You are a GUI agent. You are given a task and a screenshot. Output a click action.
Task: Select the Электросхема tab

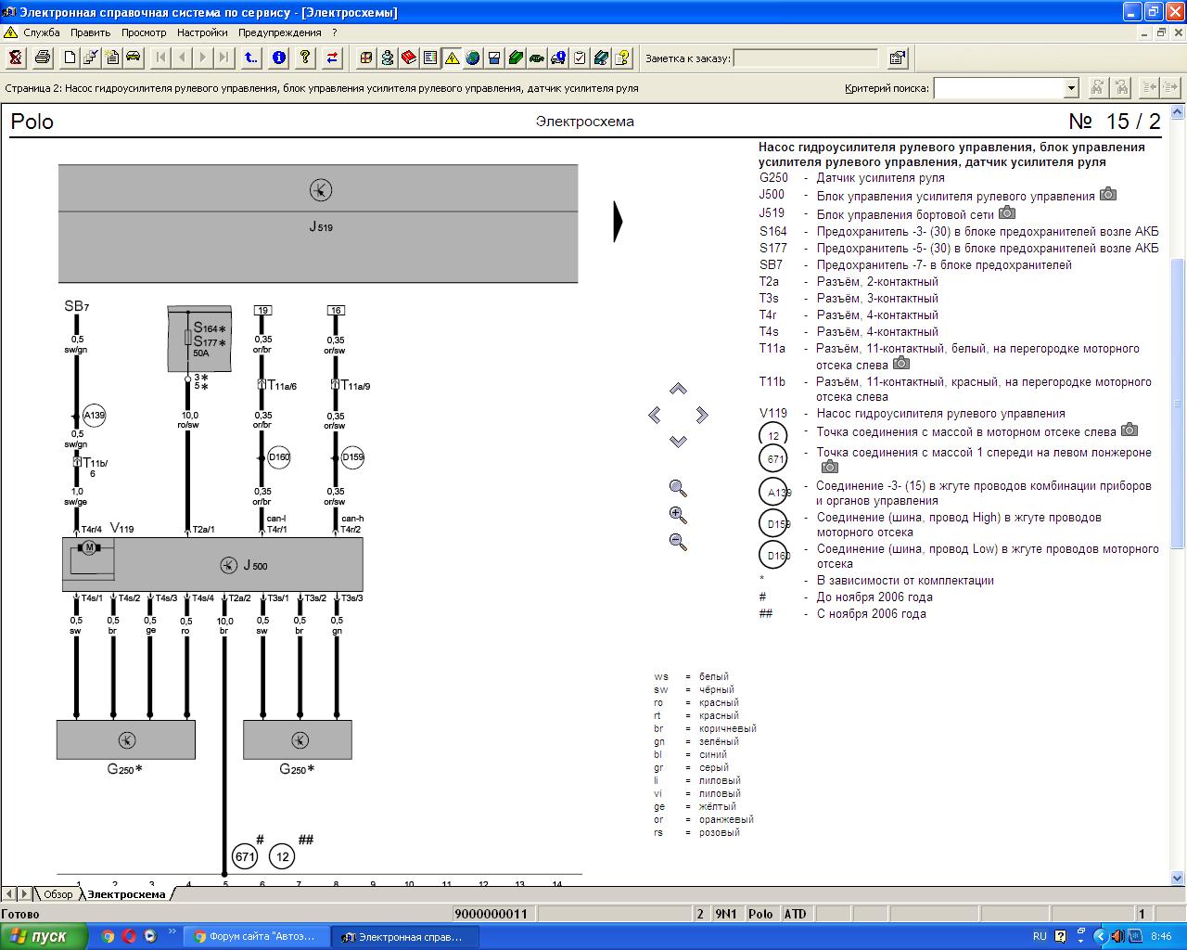(x=126, y=894)
